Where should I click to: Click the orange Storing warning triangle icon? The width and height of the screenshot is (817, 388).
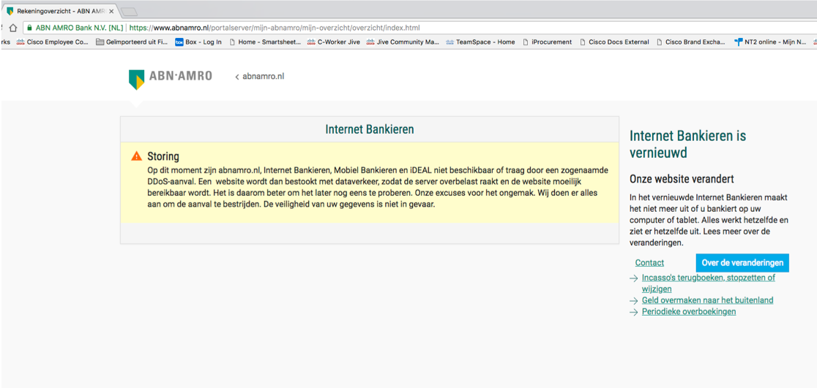[136, 156]
